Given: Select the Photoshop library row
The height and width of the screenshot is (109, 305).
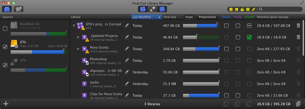Looking at the screenshot, I should 187,60.
